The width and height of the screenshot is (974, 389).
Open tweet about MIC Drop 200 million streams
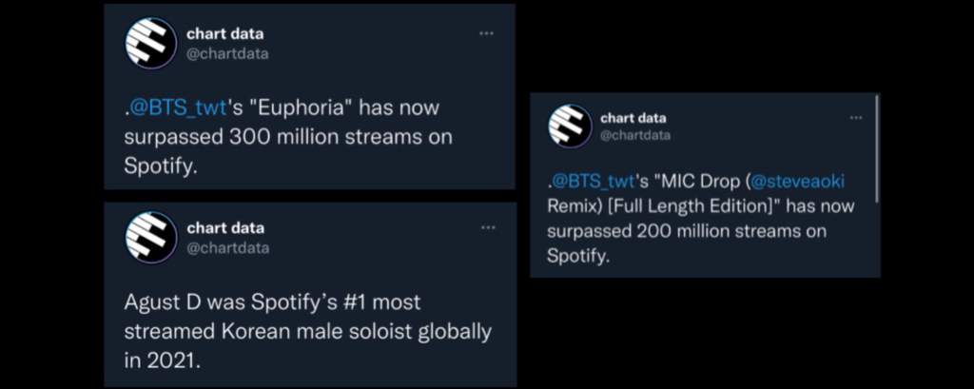[x=705, y=185]
